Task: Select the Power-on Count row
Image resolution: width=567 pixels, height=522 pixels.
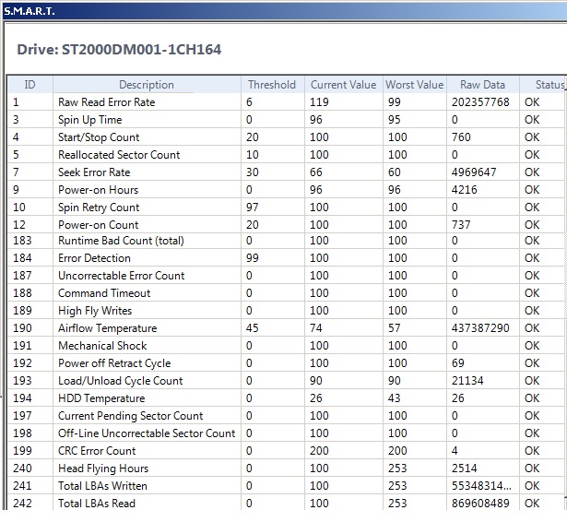Action: coord(287,225)
